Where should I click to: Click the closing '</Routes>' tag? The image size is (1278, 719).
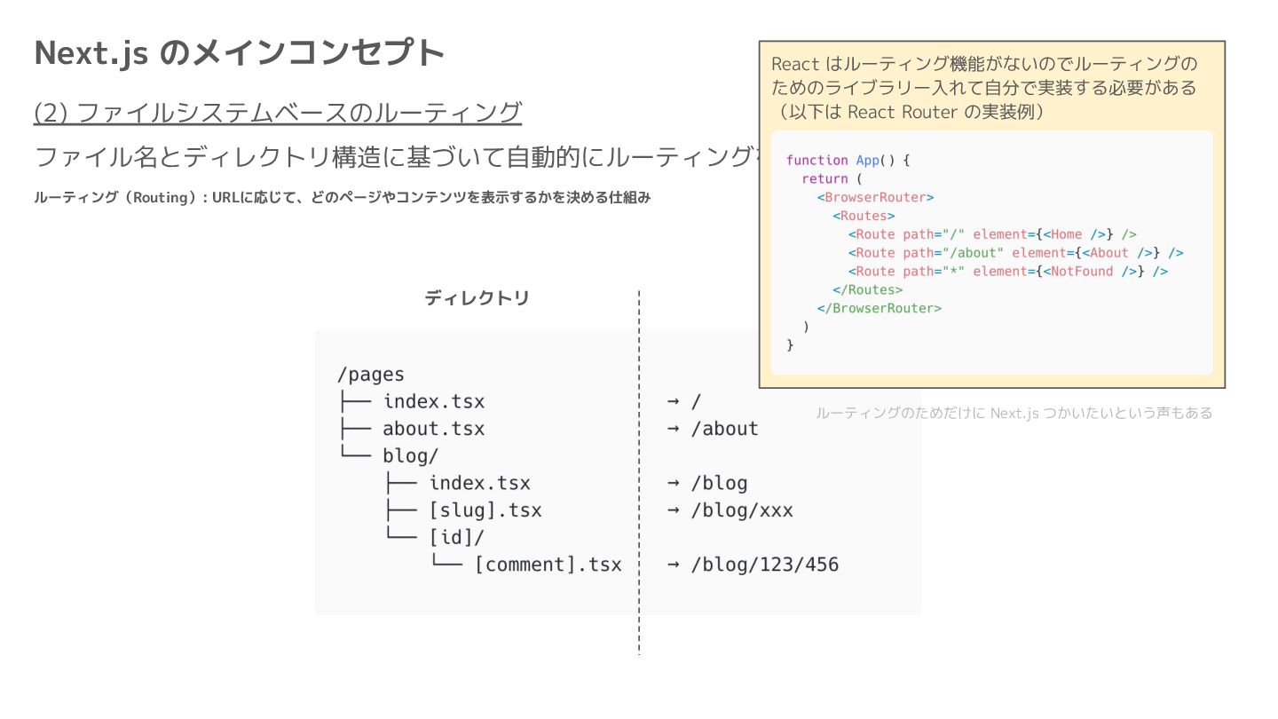pos(867,289)
